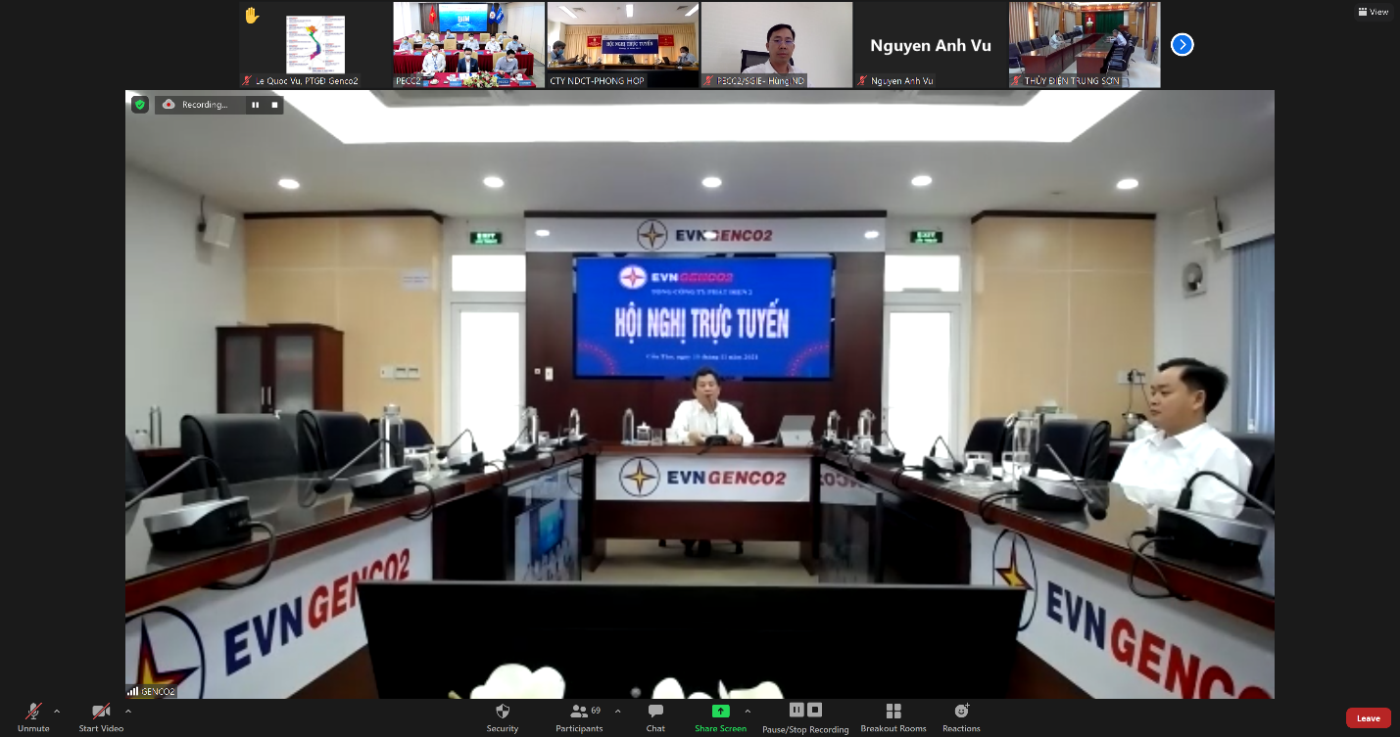The image size is (1400, 737).
Task: Leave the meeting
Action: click(x=1368, y=718)
